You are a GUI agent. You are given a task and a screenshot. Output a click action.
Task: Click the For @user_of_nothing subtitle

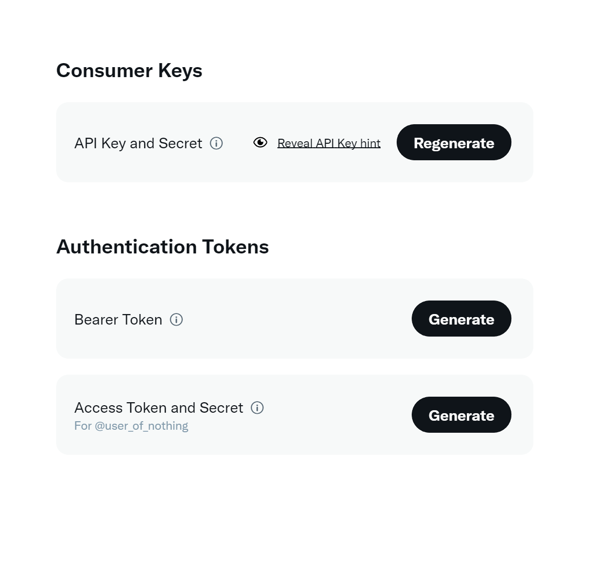click(131, 426)
